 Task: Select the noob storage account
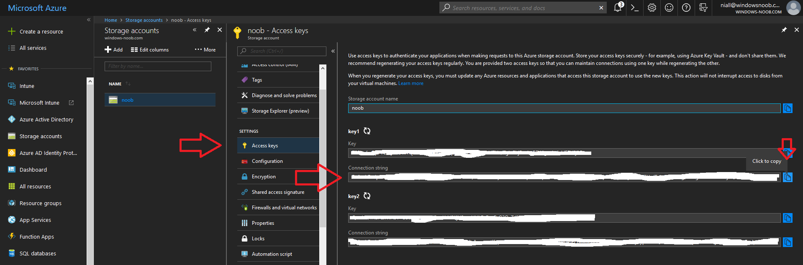click(160, 100)
